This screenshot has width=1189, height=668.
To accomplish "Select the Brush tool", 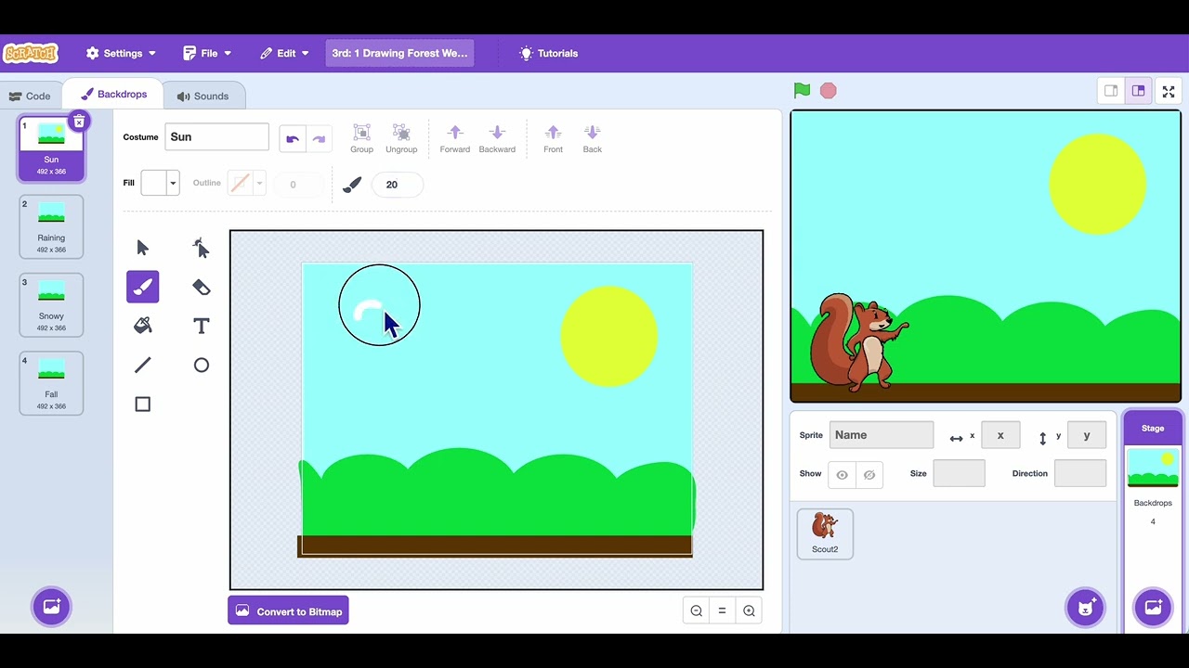I will click(143, 287).
